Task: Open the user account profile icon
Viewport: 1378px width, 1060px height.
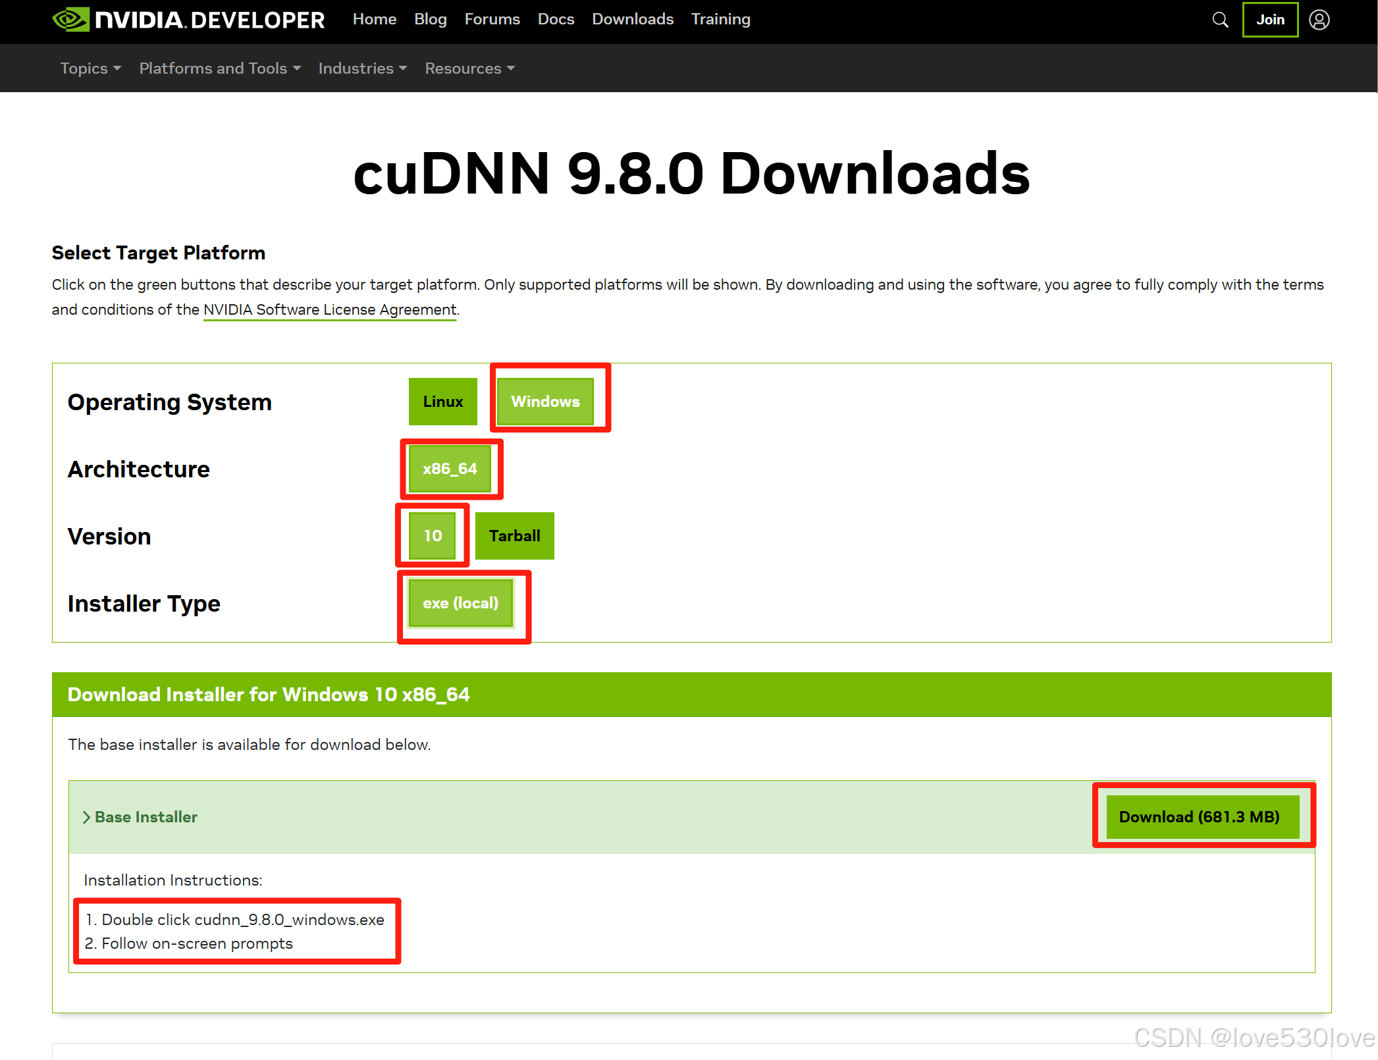Action: (x=1319, y=20)
